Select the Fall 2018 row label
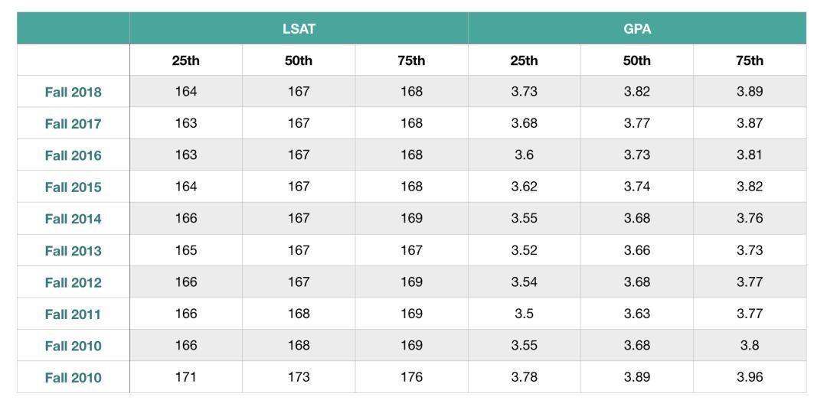The height and width of the screenshot is (410, 827). click(x=73, y=92)
